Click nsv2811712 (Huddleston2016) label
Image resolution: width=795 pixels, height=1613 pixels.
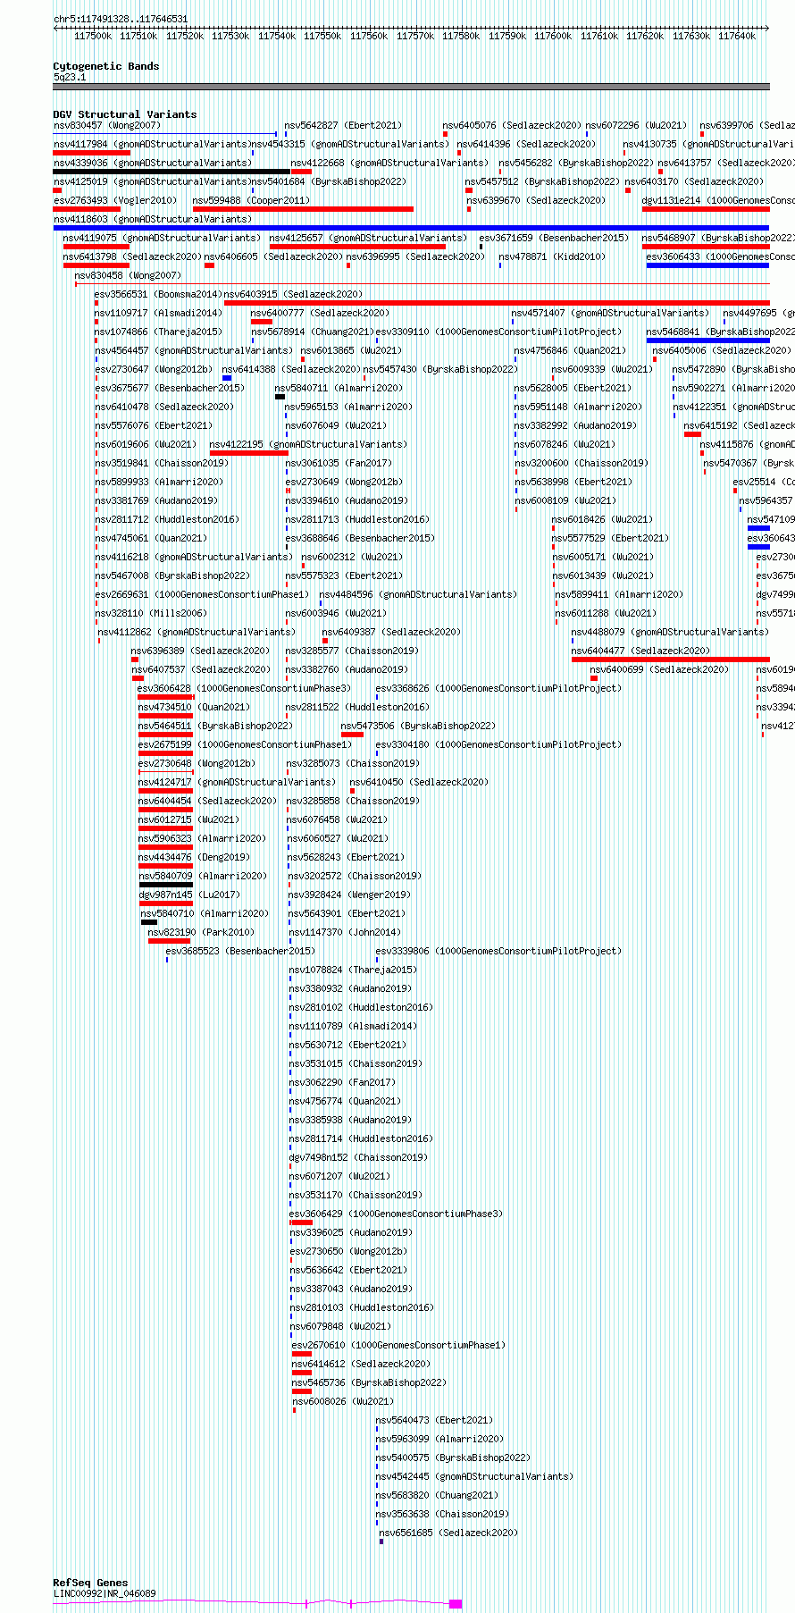[x=167, y=519]
